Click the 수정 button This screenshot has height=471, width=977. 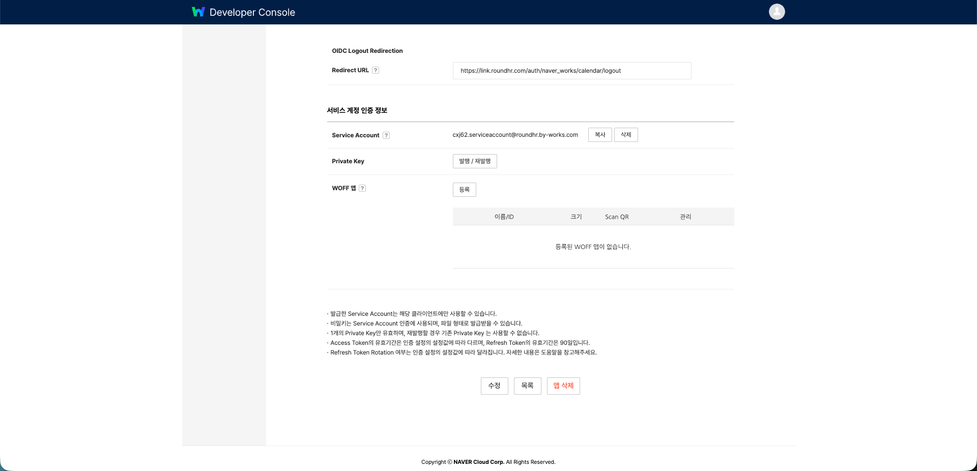pyautogui.click(x=494, y=386)
